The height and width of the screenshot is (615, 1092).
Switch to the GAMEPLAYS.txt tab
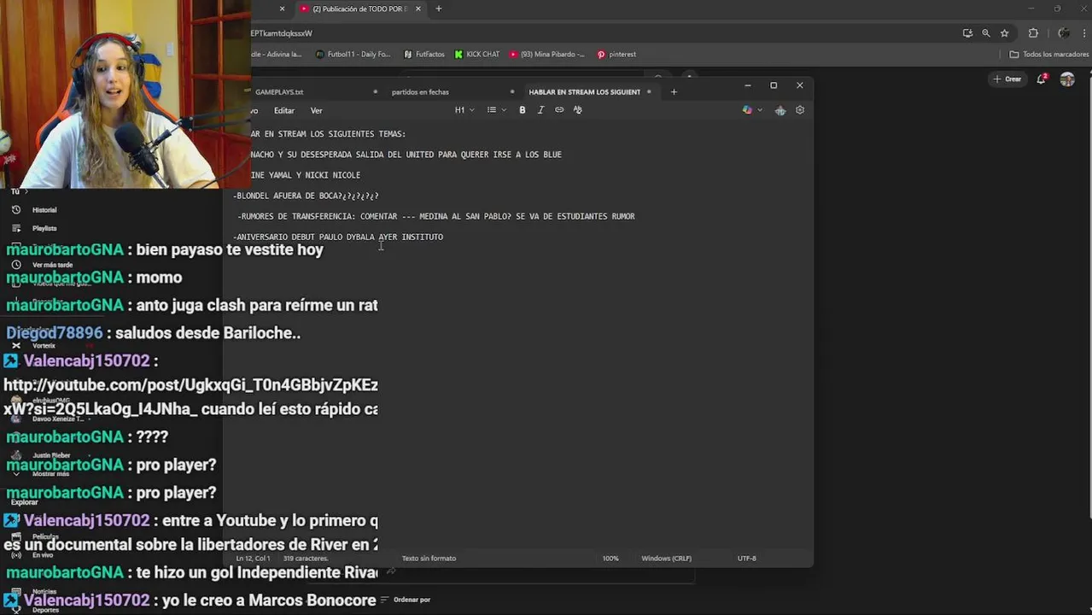point(279,91)
